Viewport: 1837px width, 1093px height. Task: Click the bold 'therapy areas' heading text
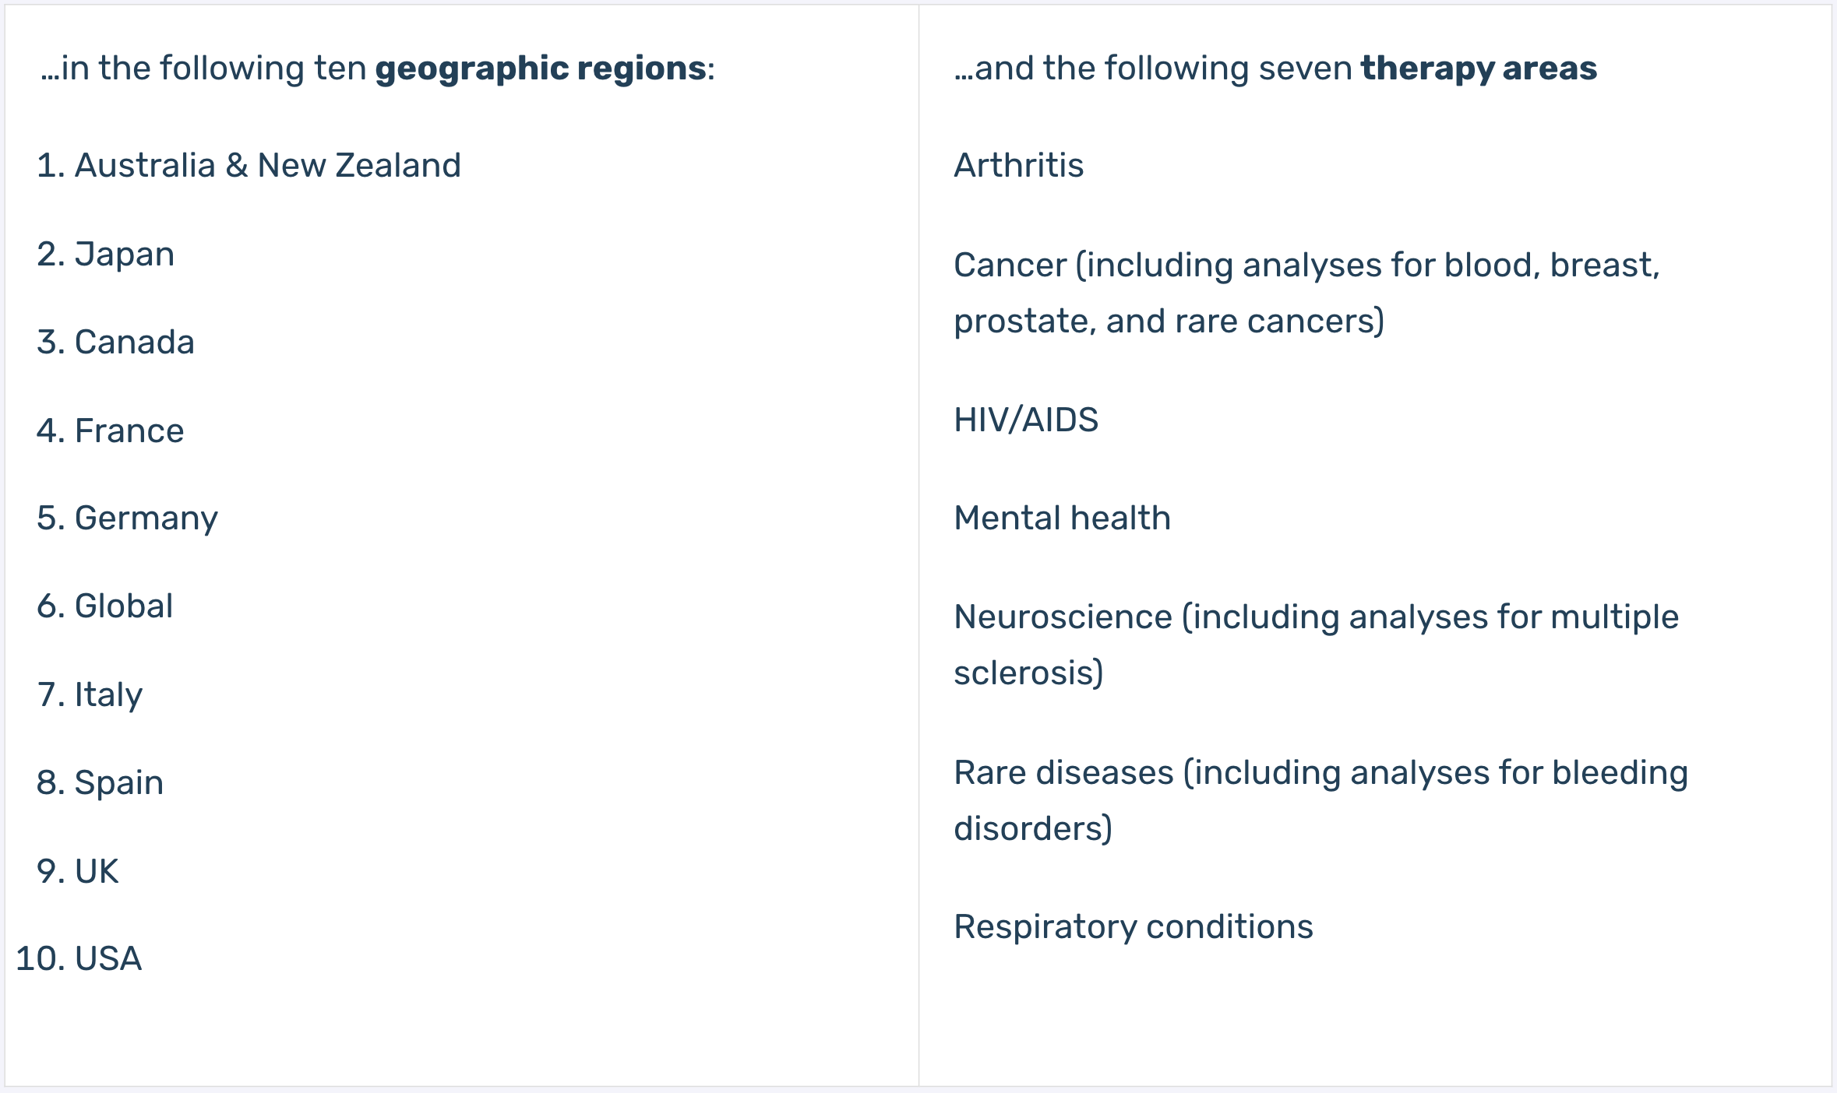[x=1479, y=69]
